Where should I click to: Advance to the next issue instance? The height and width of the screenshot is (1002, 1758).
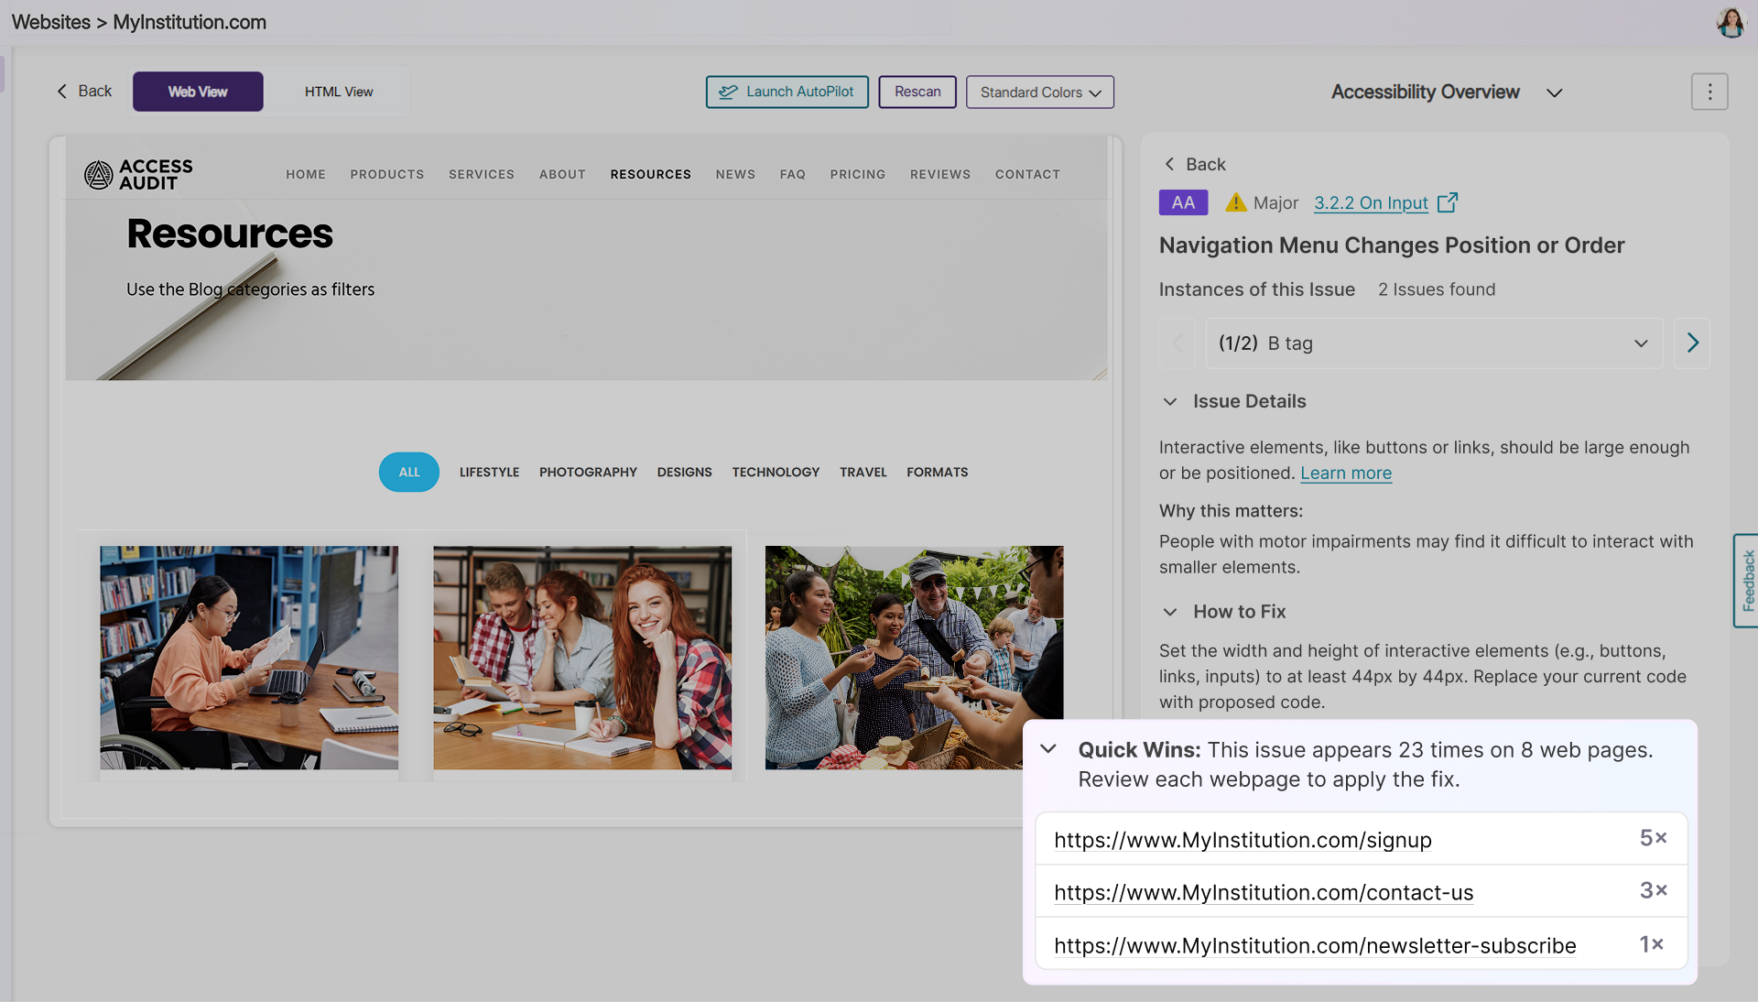(x=1693, y=343)
